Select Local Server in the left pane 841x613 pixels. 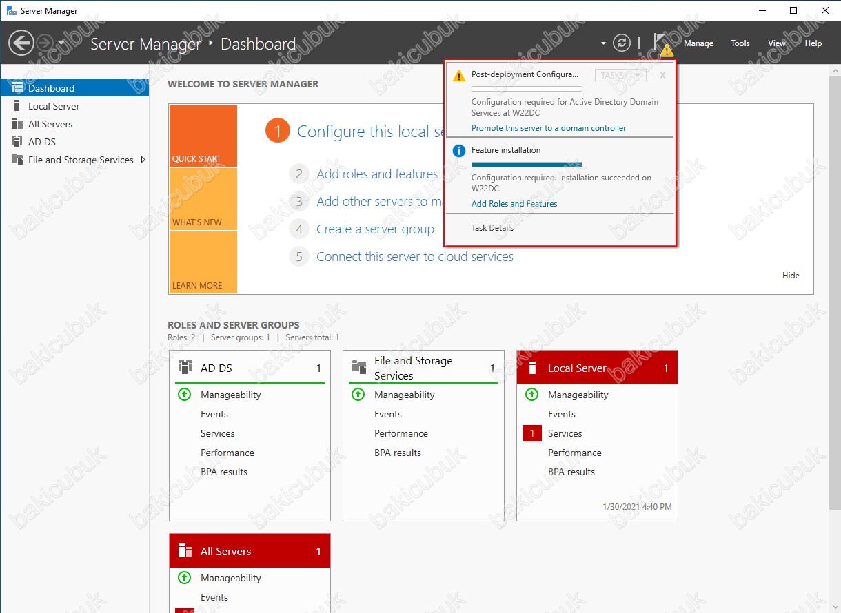(74, 106)
